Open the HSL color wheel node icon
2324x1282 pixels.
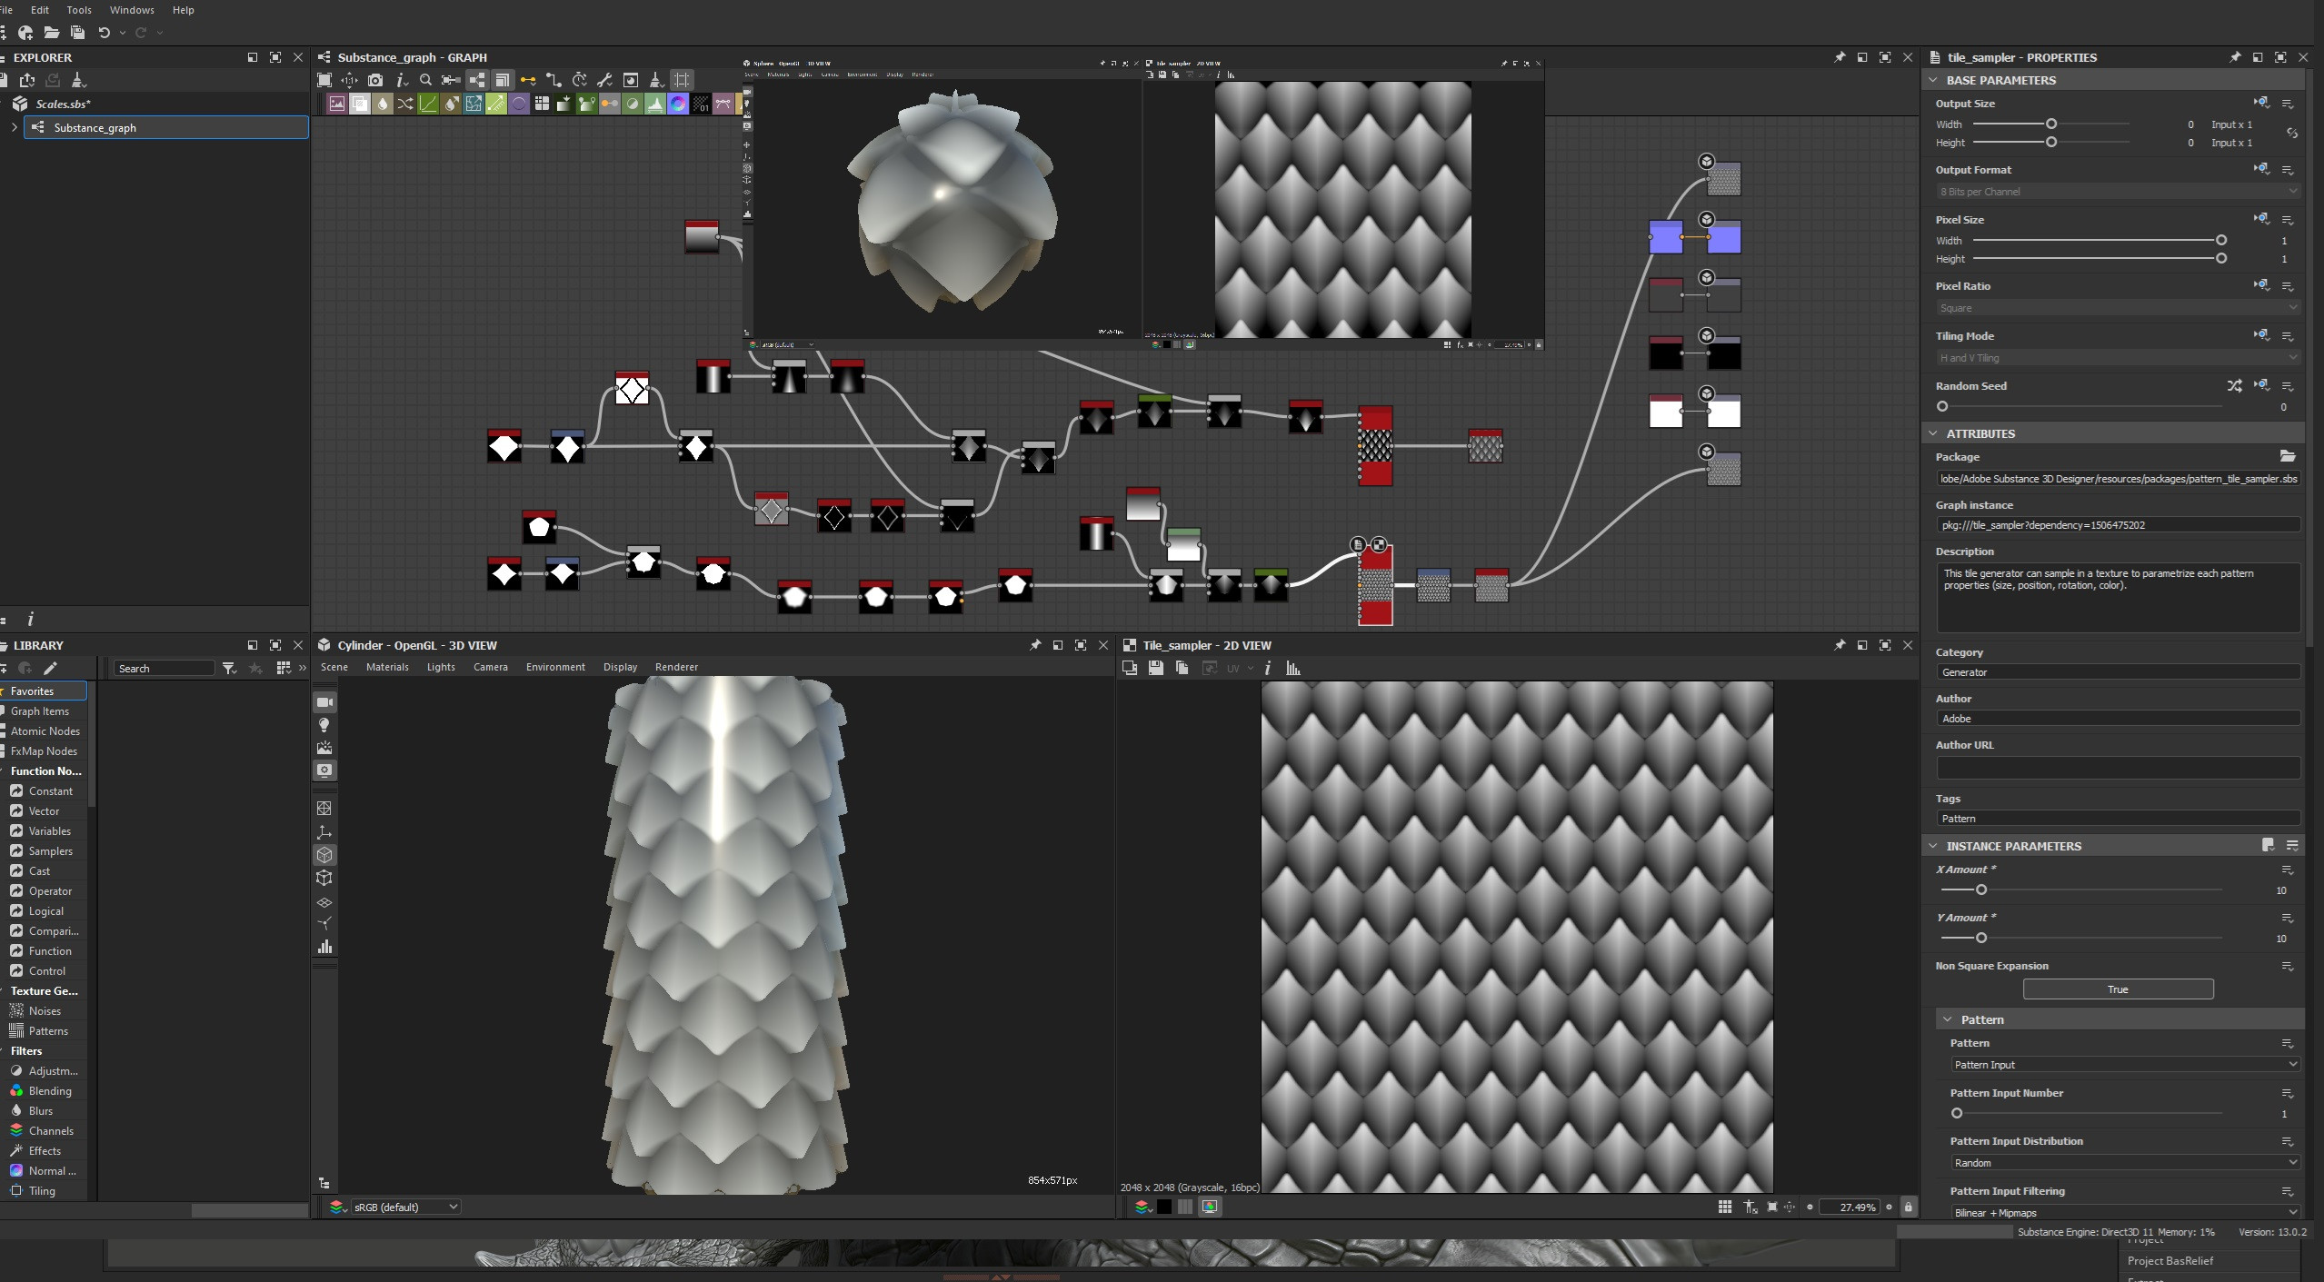pos(678,104)
